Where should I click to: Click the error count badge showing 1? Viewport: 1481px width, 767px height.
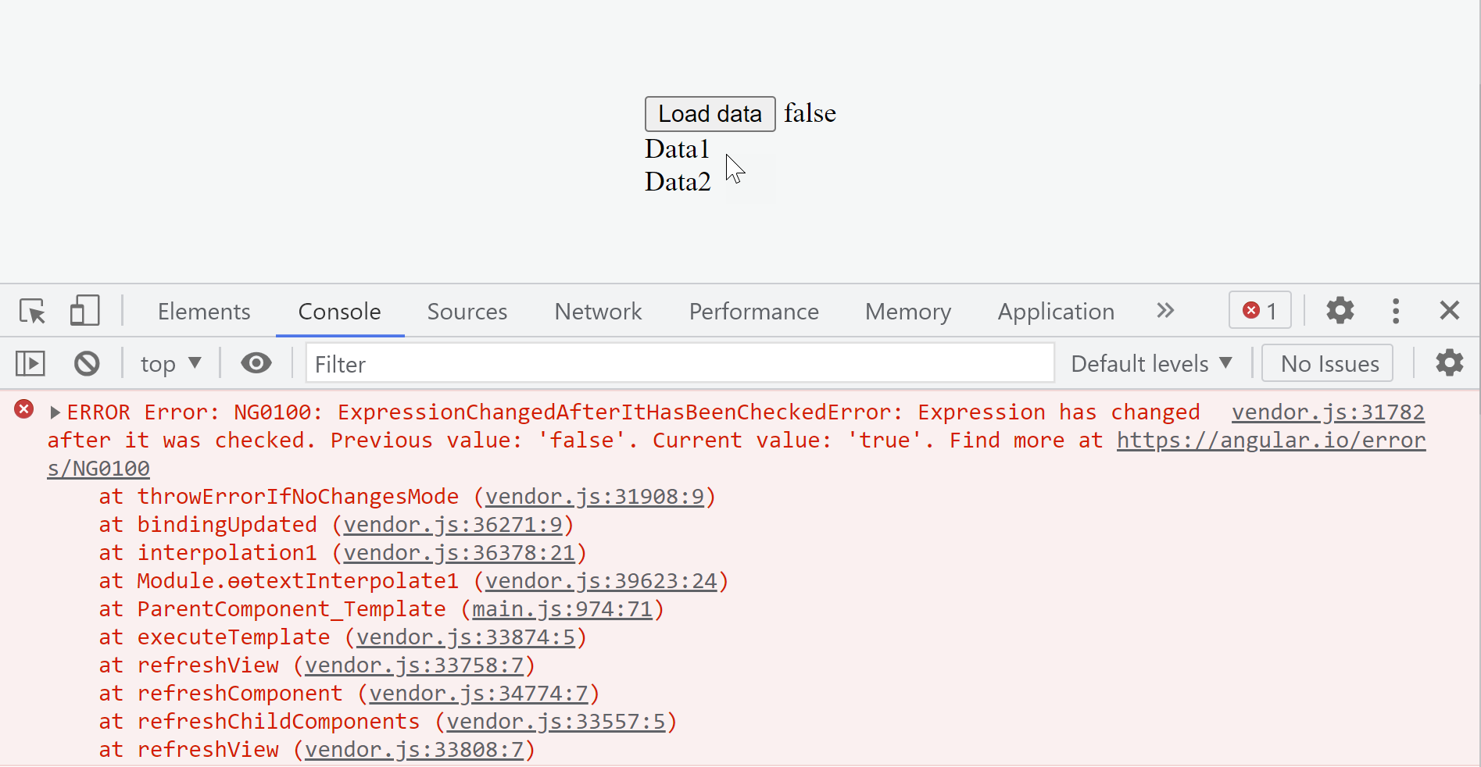1260,311
